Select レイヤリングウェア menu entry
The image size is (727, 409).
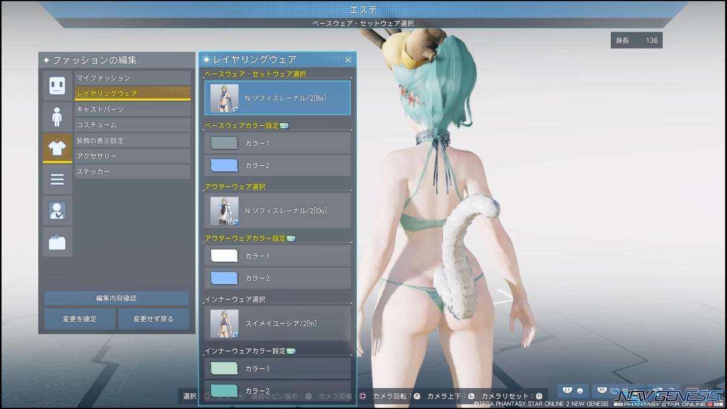[132, 93]
